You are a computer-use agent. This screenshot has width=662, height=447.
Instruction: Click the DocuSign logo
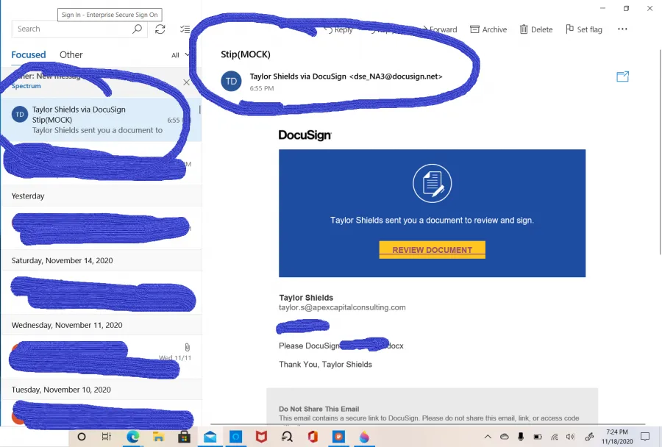305,135
